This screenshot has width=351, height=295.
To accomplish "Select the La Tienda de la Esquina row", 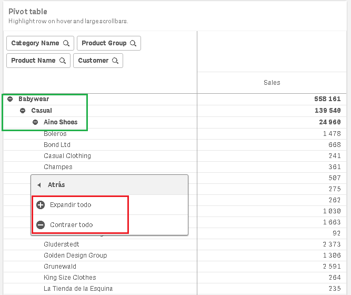I will pyautogui.click(x=78, y=289).
